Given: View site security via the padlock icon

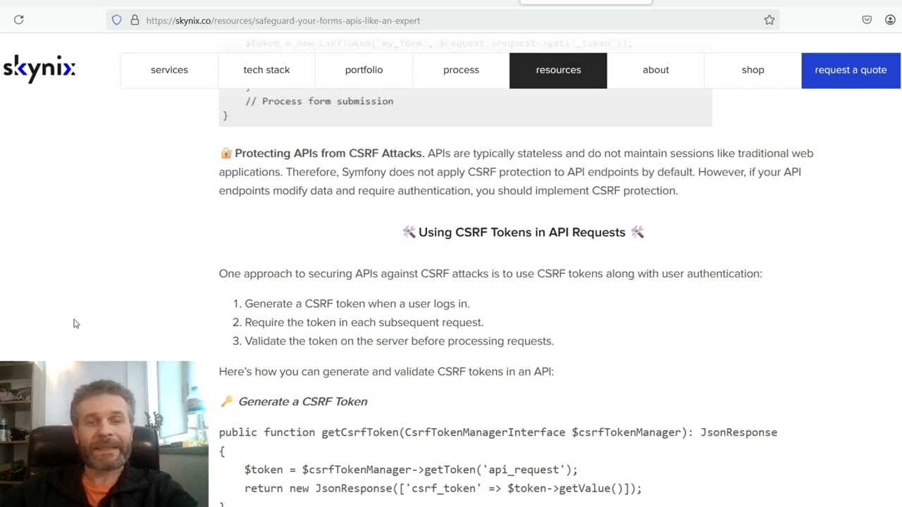Looking at the screenshot, I should (135, 20).
